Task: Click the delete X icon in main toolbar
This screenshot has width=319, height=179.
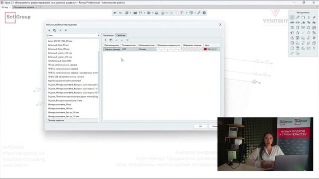Action: click(x=171, y=13)
